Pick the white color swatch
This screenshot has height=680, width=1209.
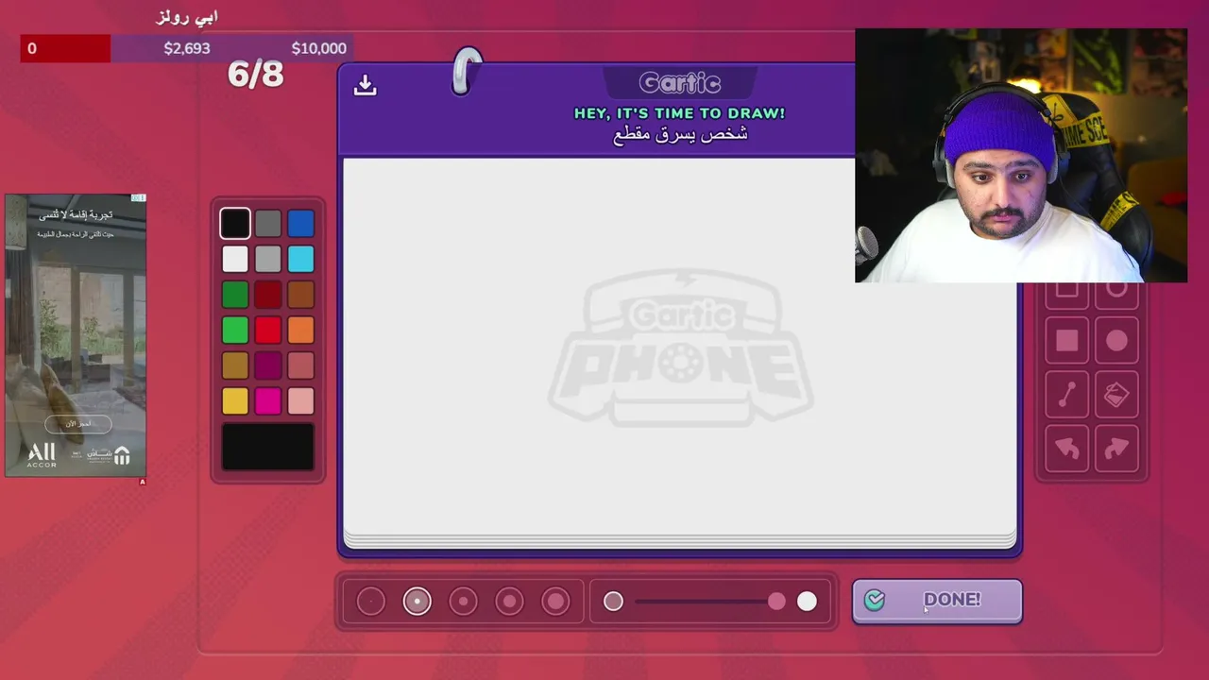click(235, 259)
